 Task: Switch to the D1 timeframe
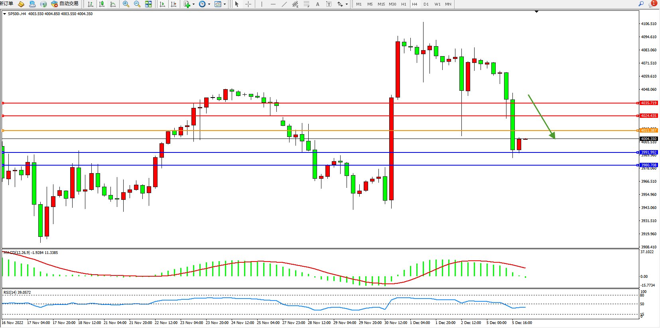(426, 4)
